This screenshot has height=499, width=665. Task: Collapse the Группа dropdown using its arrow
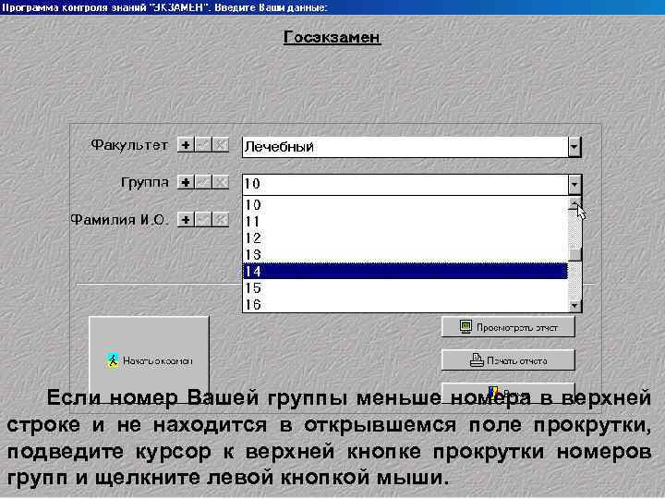(574, 185)
